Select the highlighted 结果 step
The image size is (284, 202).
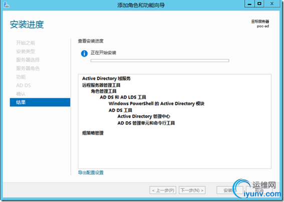tap(40, 102)
